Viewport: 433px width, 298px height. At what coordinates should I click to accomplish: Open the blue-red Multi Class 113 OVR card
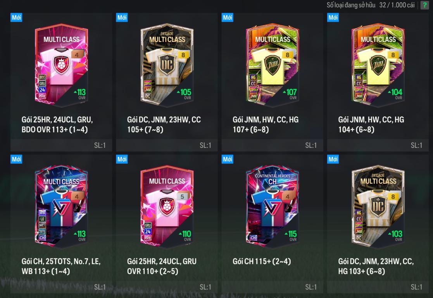click(x=62, y=207)
